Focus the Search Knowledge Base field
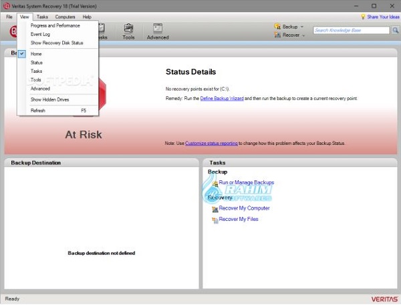The height and width of the screenshot is (305, 401). 352,31
